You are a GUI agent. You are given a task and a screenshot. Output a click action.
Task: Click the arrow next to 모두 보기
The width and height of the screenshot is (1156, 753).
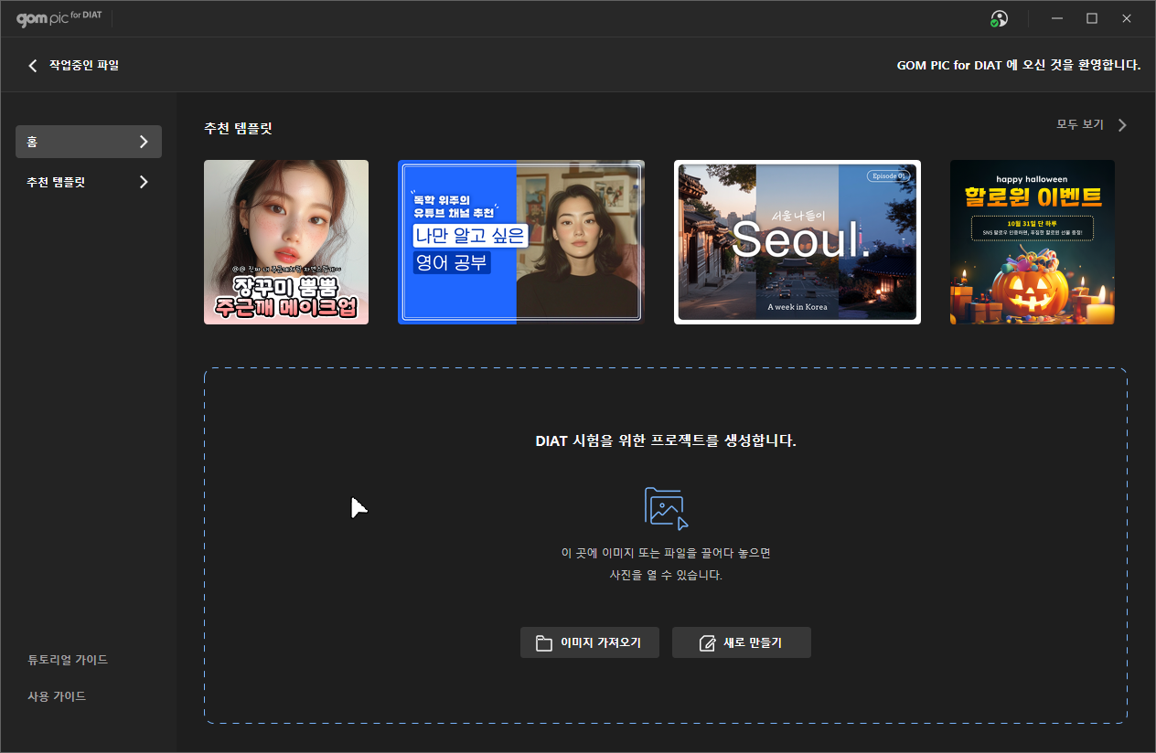pyautogui.click(x=1122, y=125)
